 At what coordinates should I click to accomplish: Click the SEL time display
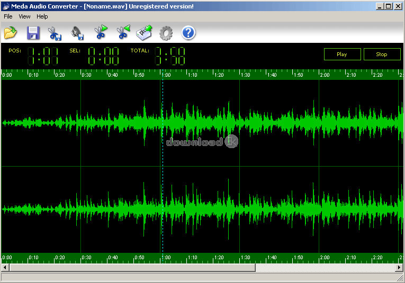click(x=104, y=56)
